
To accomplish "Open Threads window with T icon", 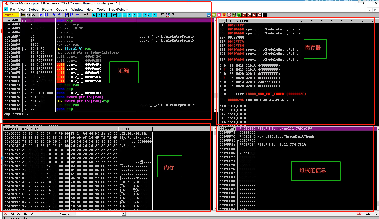I will coord(109,15).
